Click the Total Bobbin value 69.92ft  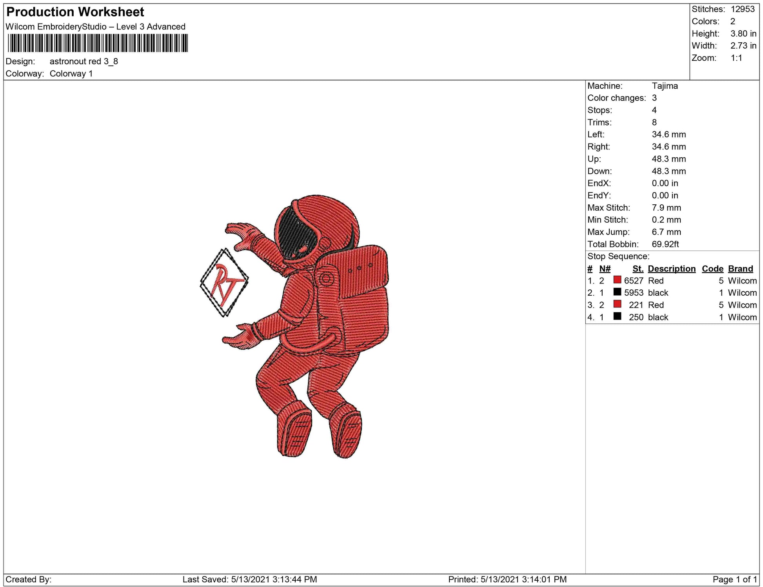(665, 244)
